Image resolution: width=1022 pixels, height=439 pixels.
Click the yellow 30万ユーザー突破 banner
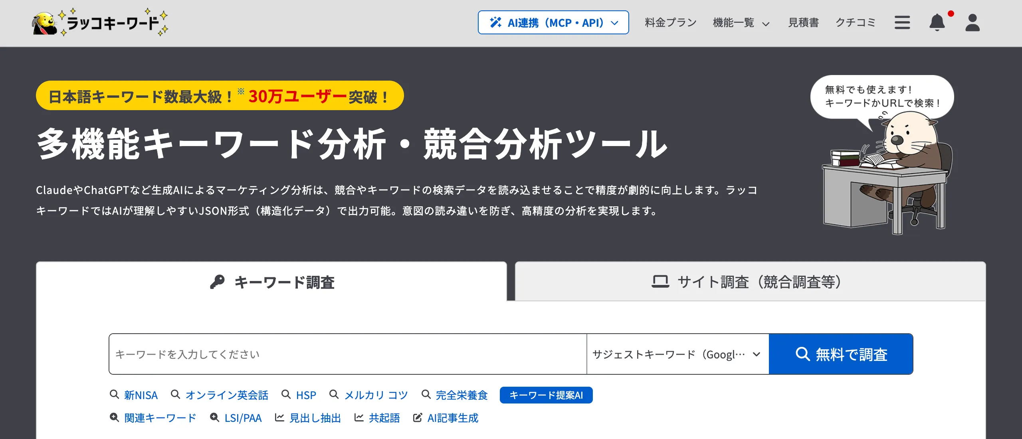pyautogui.click(x=220, y=96)
